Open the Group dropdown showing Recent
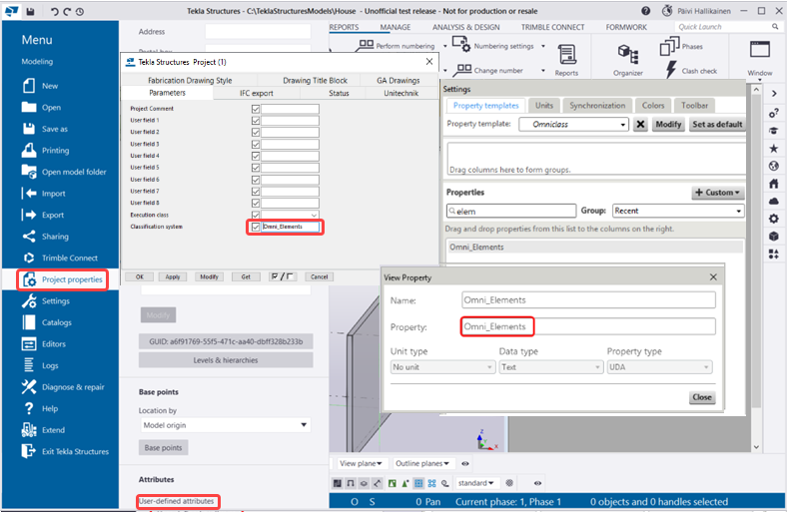The width and height of the screenshot is (787, 512). [677, 211]
